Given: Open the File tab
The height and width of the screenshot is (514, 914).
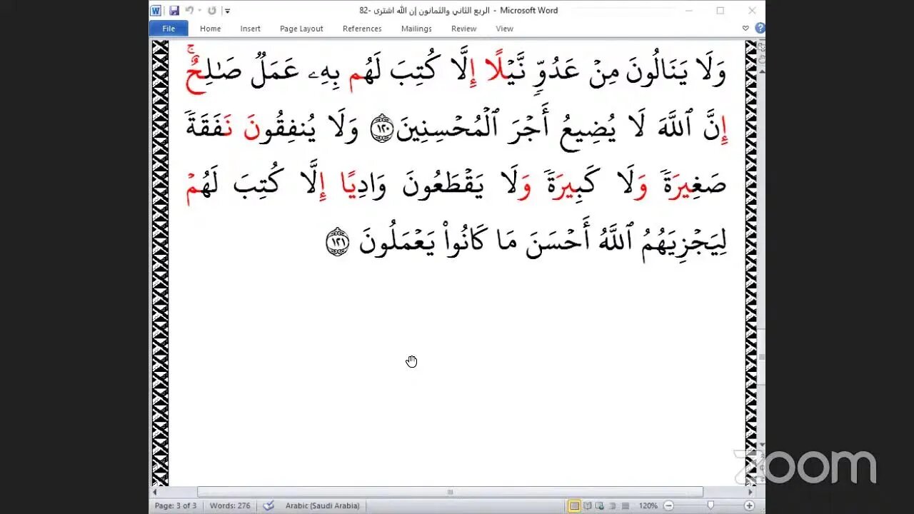Looking at the screenshot, I should point(169,29).
